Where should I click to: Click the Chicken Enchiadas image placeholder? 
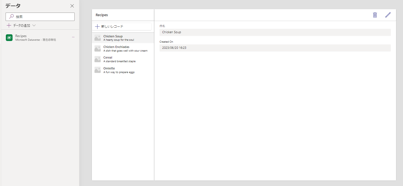click(x=97, y=49)
